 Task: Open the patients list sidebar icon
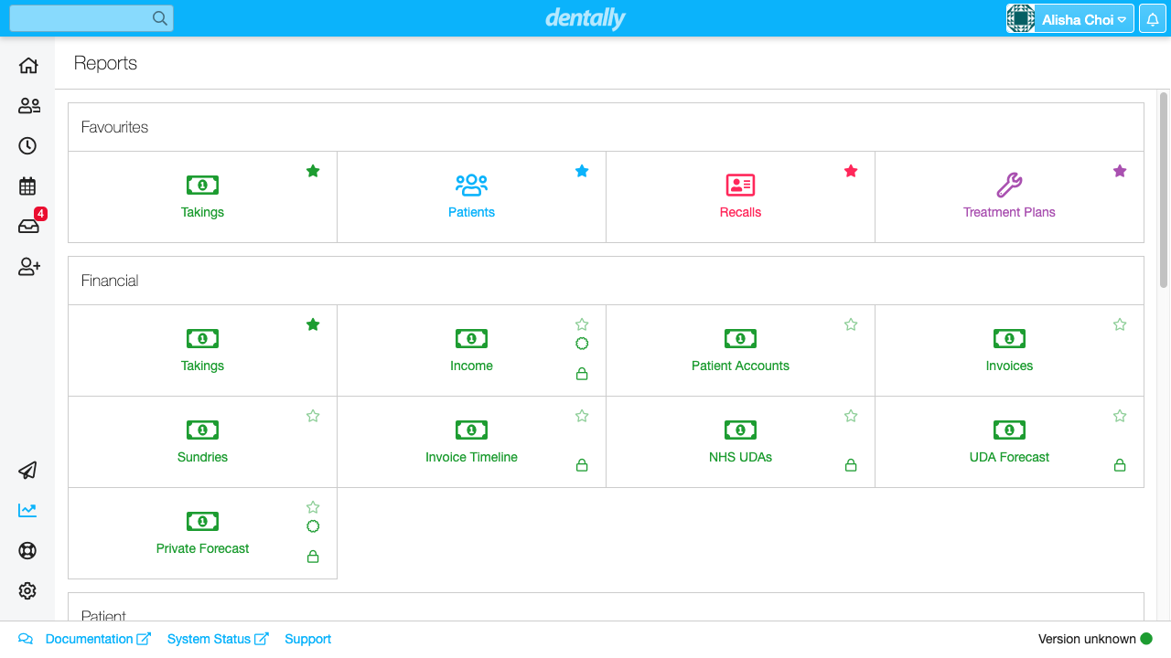click(x=28, y=106)
